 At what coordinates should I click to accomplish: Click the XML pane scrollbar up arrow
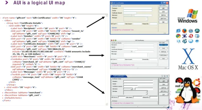pyautogui.click(x=107, y=16)
